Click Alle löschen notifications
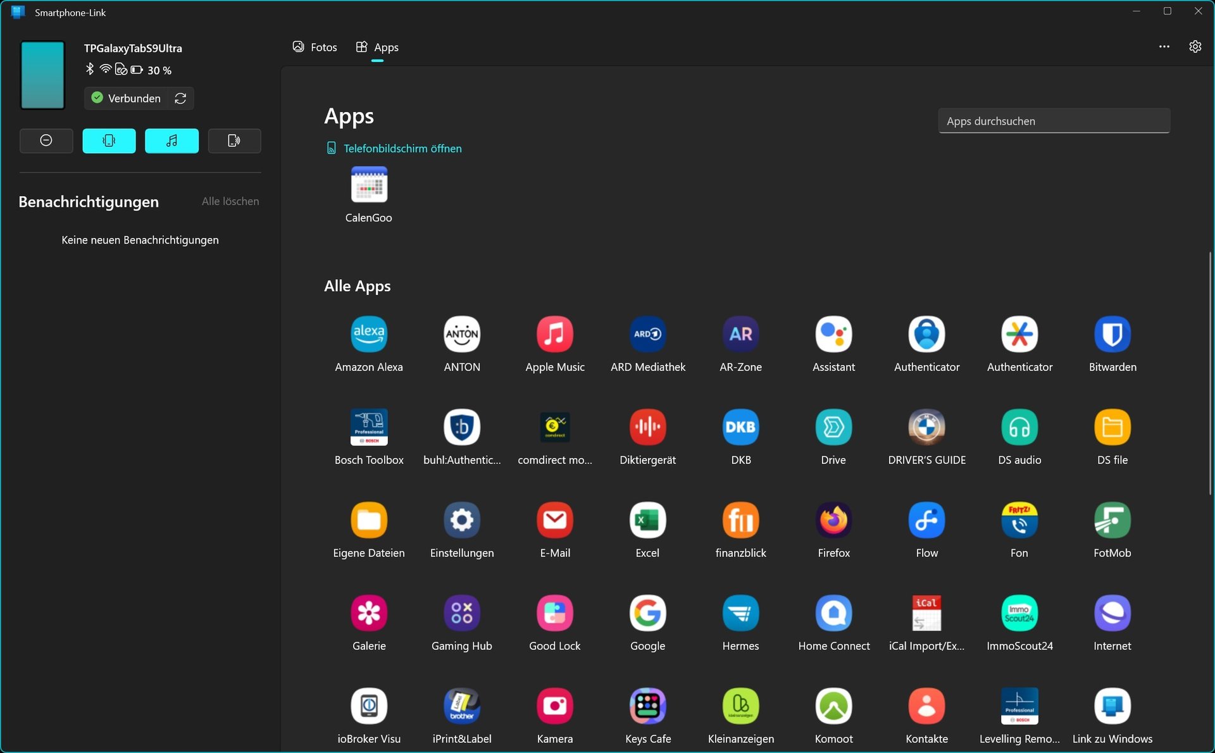This screenshot has height=753, width=1215. pyautogui.click(x=230, y=201)
